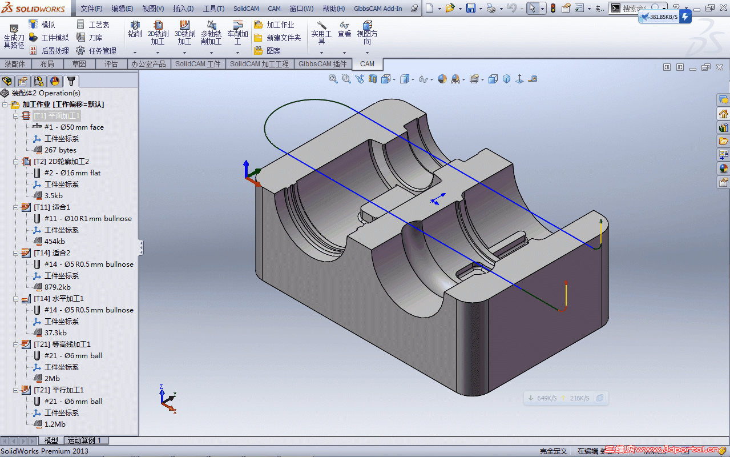Open the 3D铣削加工 dropdown arrow
Image resolution: width=730 pixels, height=457 pixels.
[184, 53]
